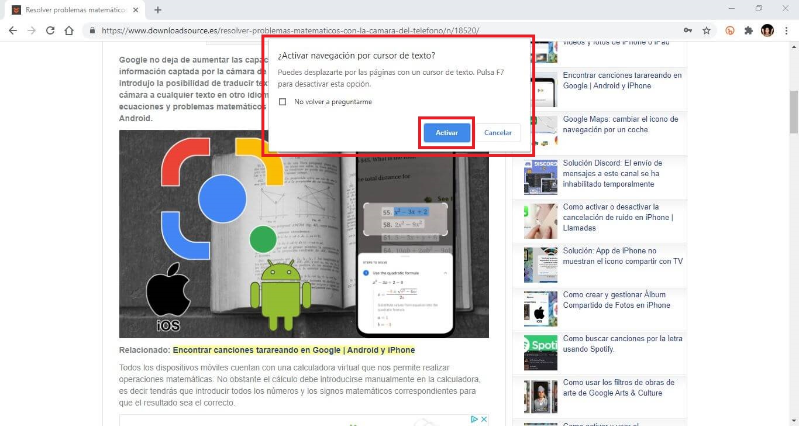799x426 pixels.
Task: Open 'App de iPhone no muestran' link
Action: pyautogui.click(x=622, y=256)
